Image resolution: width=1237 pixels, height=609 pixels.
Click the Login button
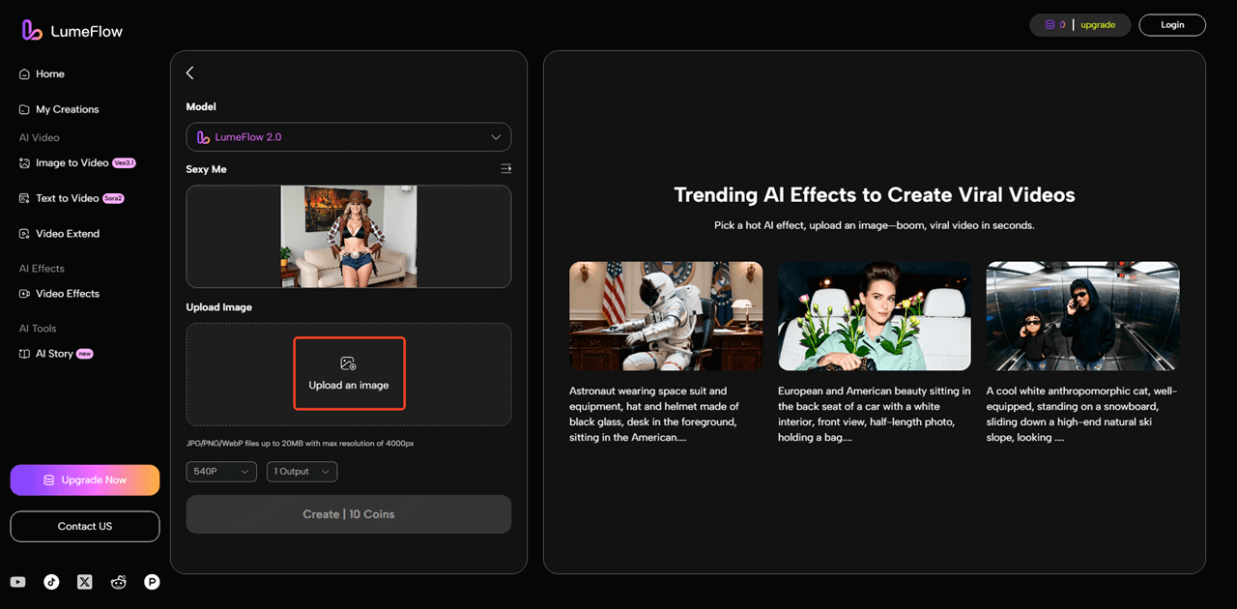pos(1171,25)
